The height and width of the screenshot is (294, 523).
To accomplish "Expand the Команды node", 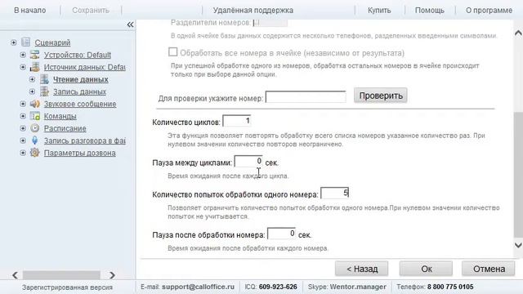I will coord(23,116).
